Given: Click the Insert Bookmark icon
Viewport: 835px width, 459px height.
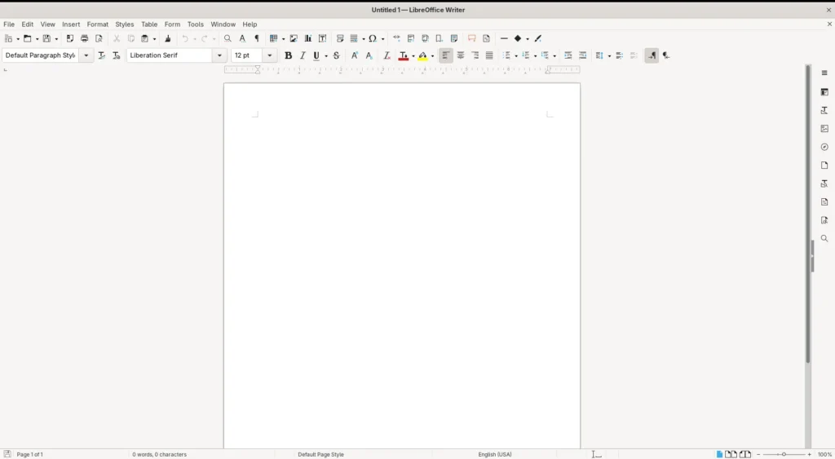Looking at the screenshot, I should (x=440, y=38).
